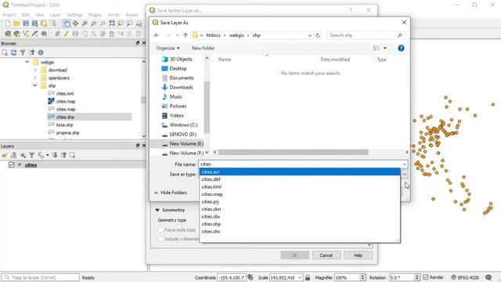Open the File name dropdown arrow

coord(404,164)
